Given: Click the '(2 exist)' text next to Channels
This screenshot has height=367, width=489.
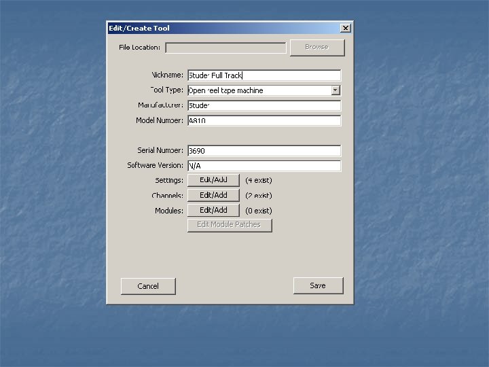Looking at the screenshot, I should click(259, 196).
